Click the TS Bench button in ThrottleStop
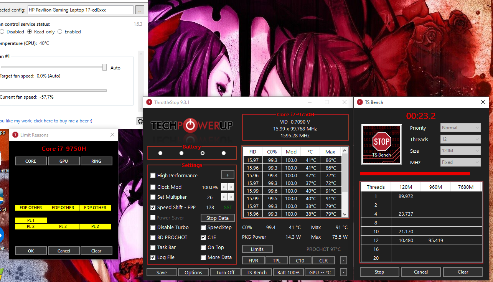The height and width of the screenshot is (282, 493). point(257,272)
